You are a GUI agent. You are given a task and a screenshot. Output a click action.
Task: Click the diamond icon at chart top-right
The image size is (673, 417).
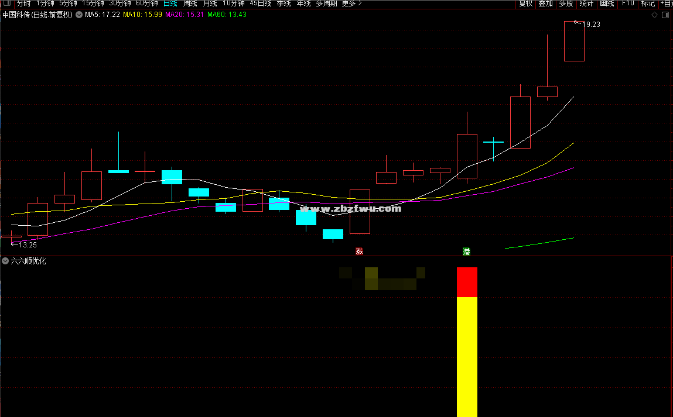click(x=654, y=15)
